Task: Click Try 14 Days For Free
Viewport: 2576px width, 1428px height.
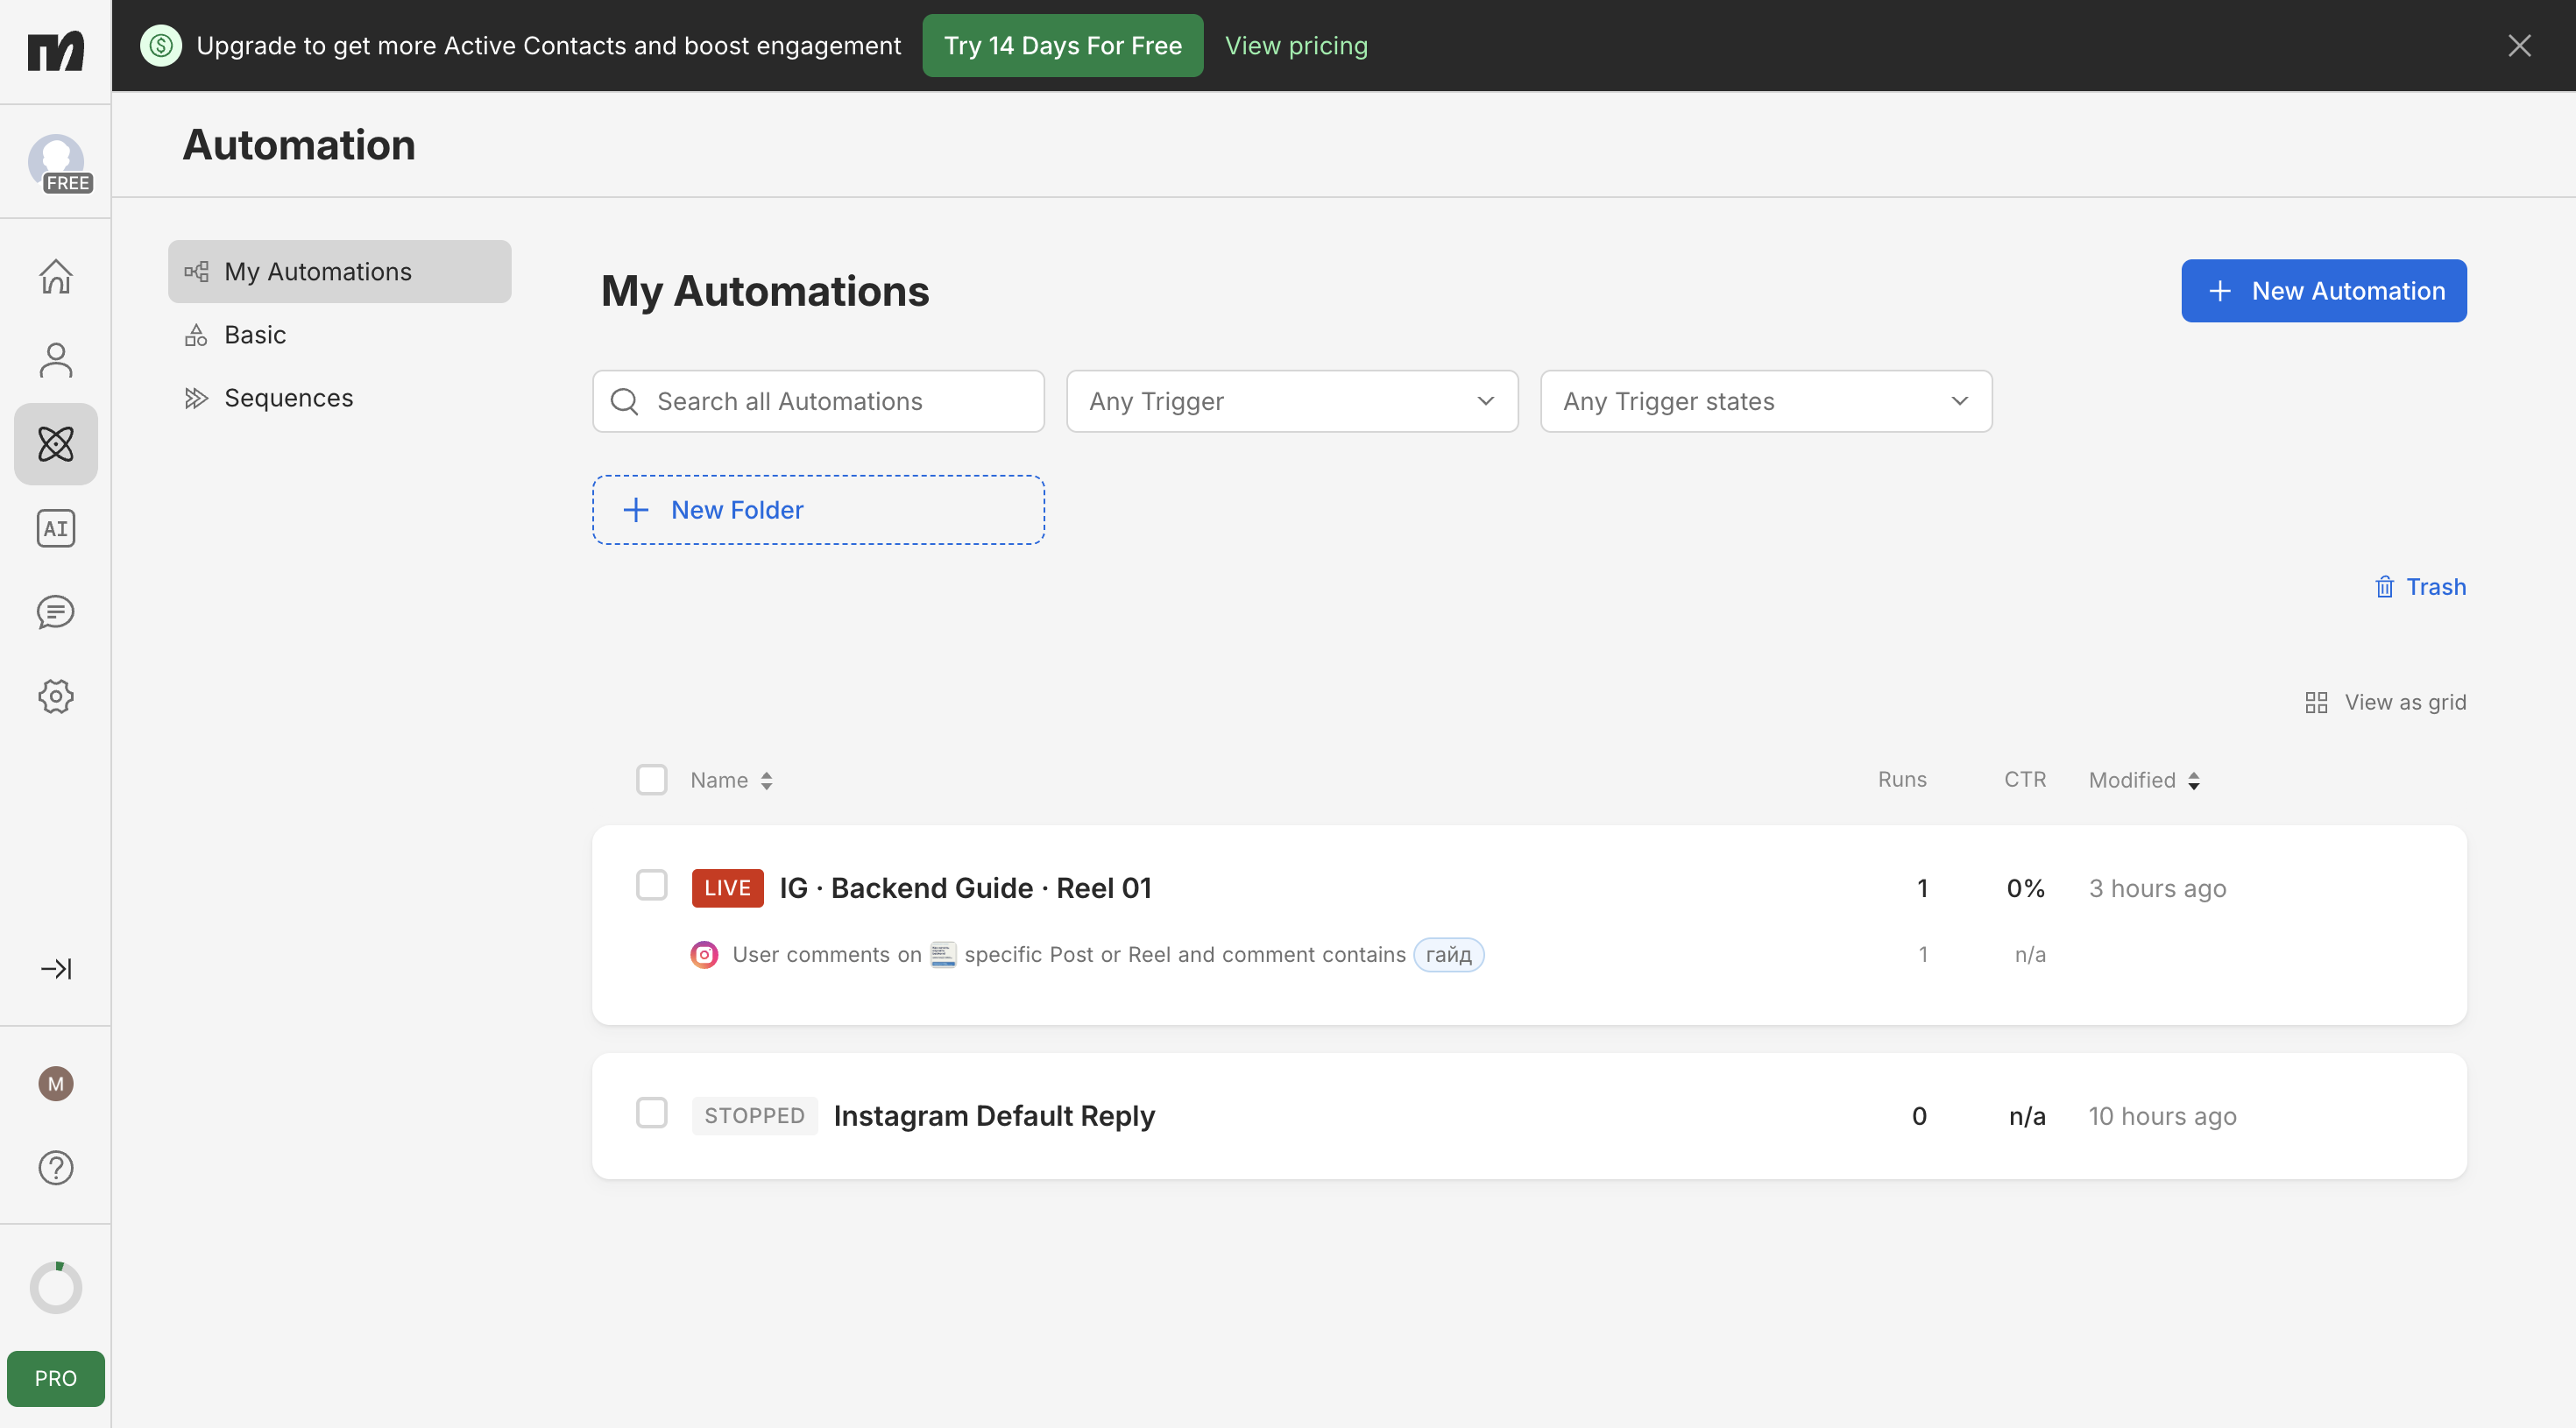Action: point(1062,45)
